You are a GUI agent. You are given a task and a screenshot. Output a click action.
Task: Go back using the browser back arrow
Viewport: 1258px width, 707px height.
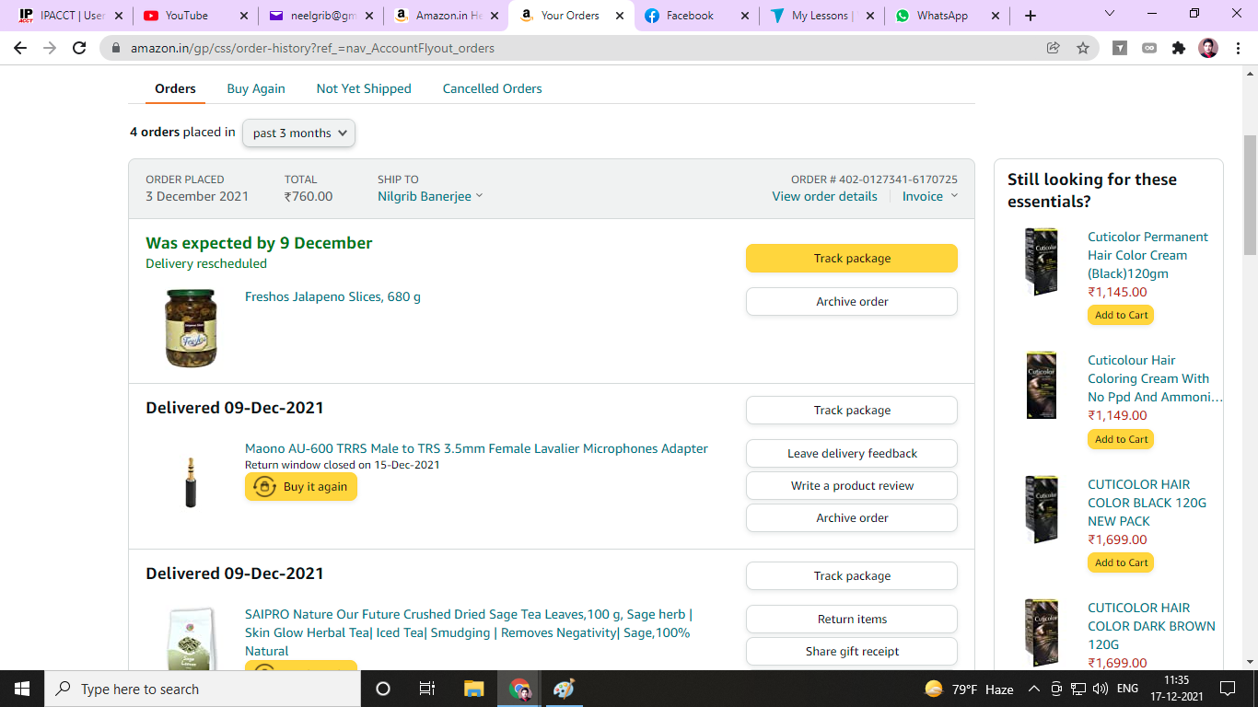tap(20, 48)
